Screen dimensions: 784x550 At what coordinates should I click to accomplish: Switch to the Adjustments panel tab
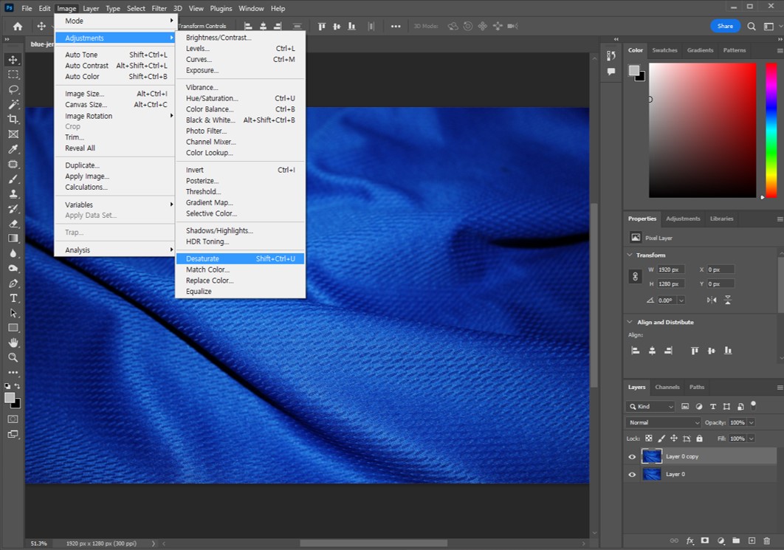click(683, 219)
